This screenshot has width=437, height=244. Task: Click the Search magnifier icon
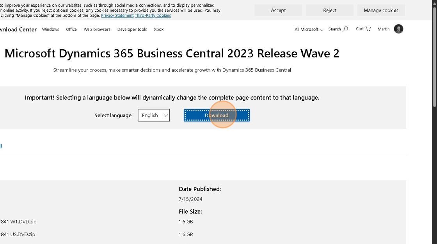(x=345, y=29)
